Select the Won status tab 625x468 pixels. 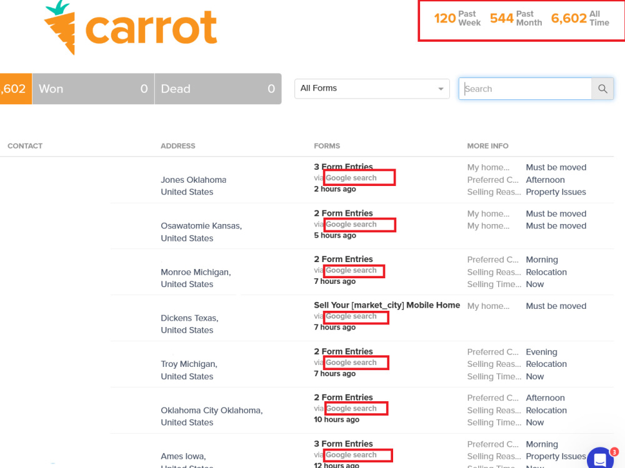[x=93, y=89]
